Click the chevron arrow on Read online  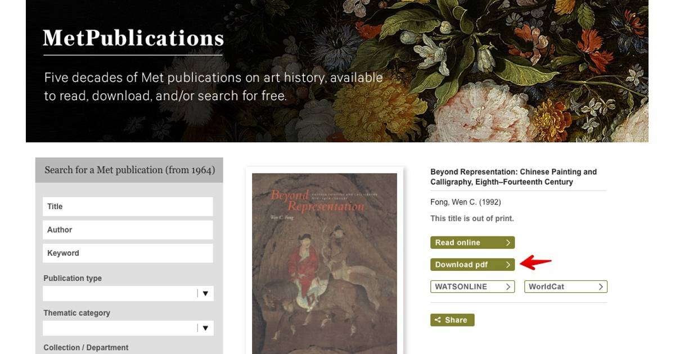click(508, 243)
